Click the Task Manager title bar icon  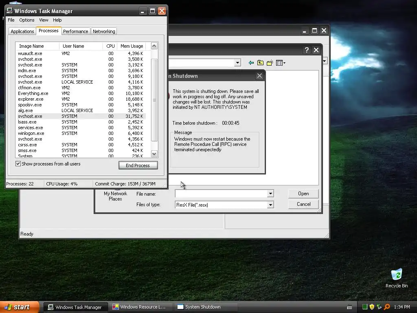(10, 11)
